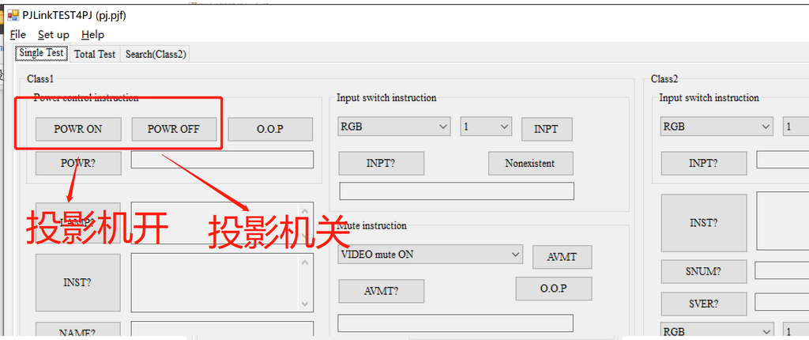Click the AVMT button
Image resolution: width=809 pixels, height=340 pixels.
[562, 257]
